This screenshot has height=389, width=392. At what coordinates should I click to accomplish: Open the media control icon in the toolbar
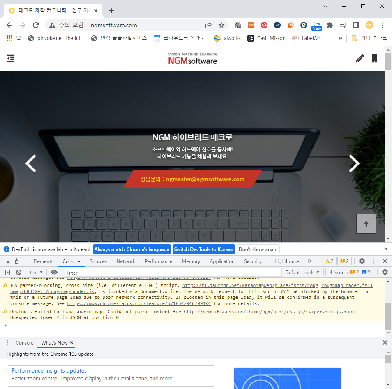point(343,25)
